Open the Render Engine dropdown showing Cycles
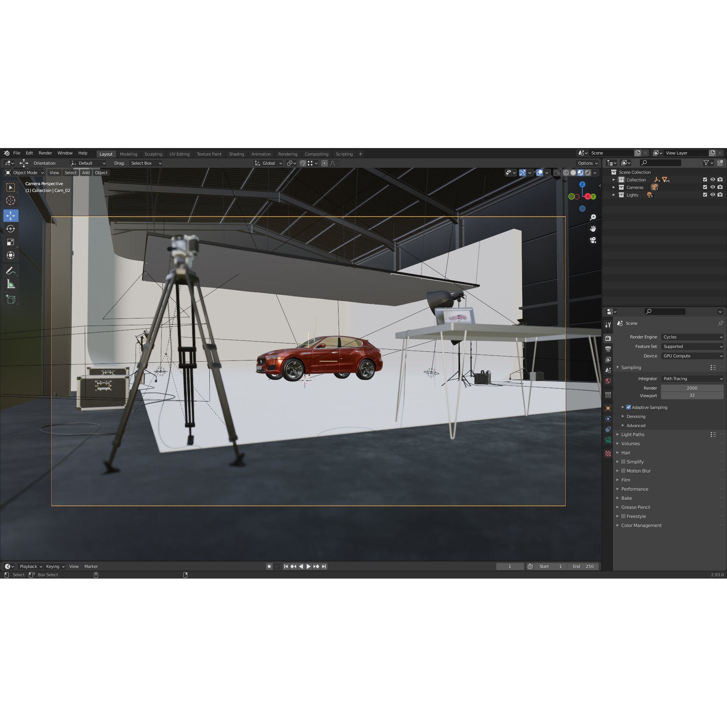Image resolution: width=727 pixels, height=727 pixels. [x=692, y=337]
